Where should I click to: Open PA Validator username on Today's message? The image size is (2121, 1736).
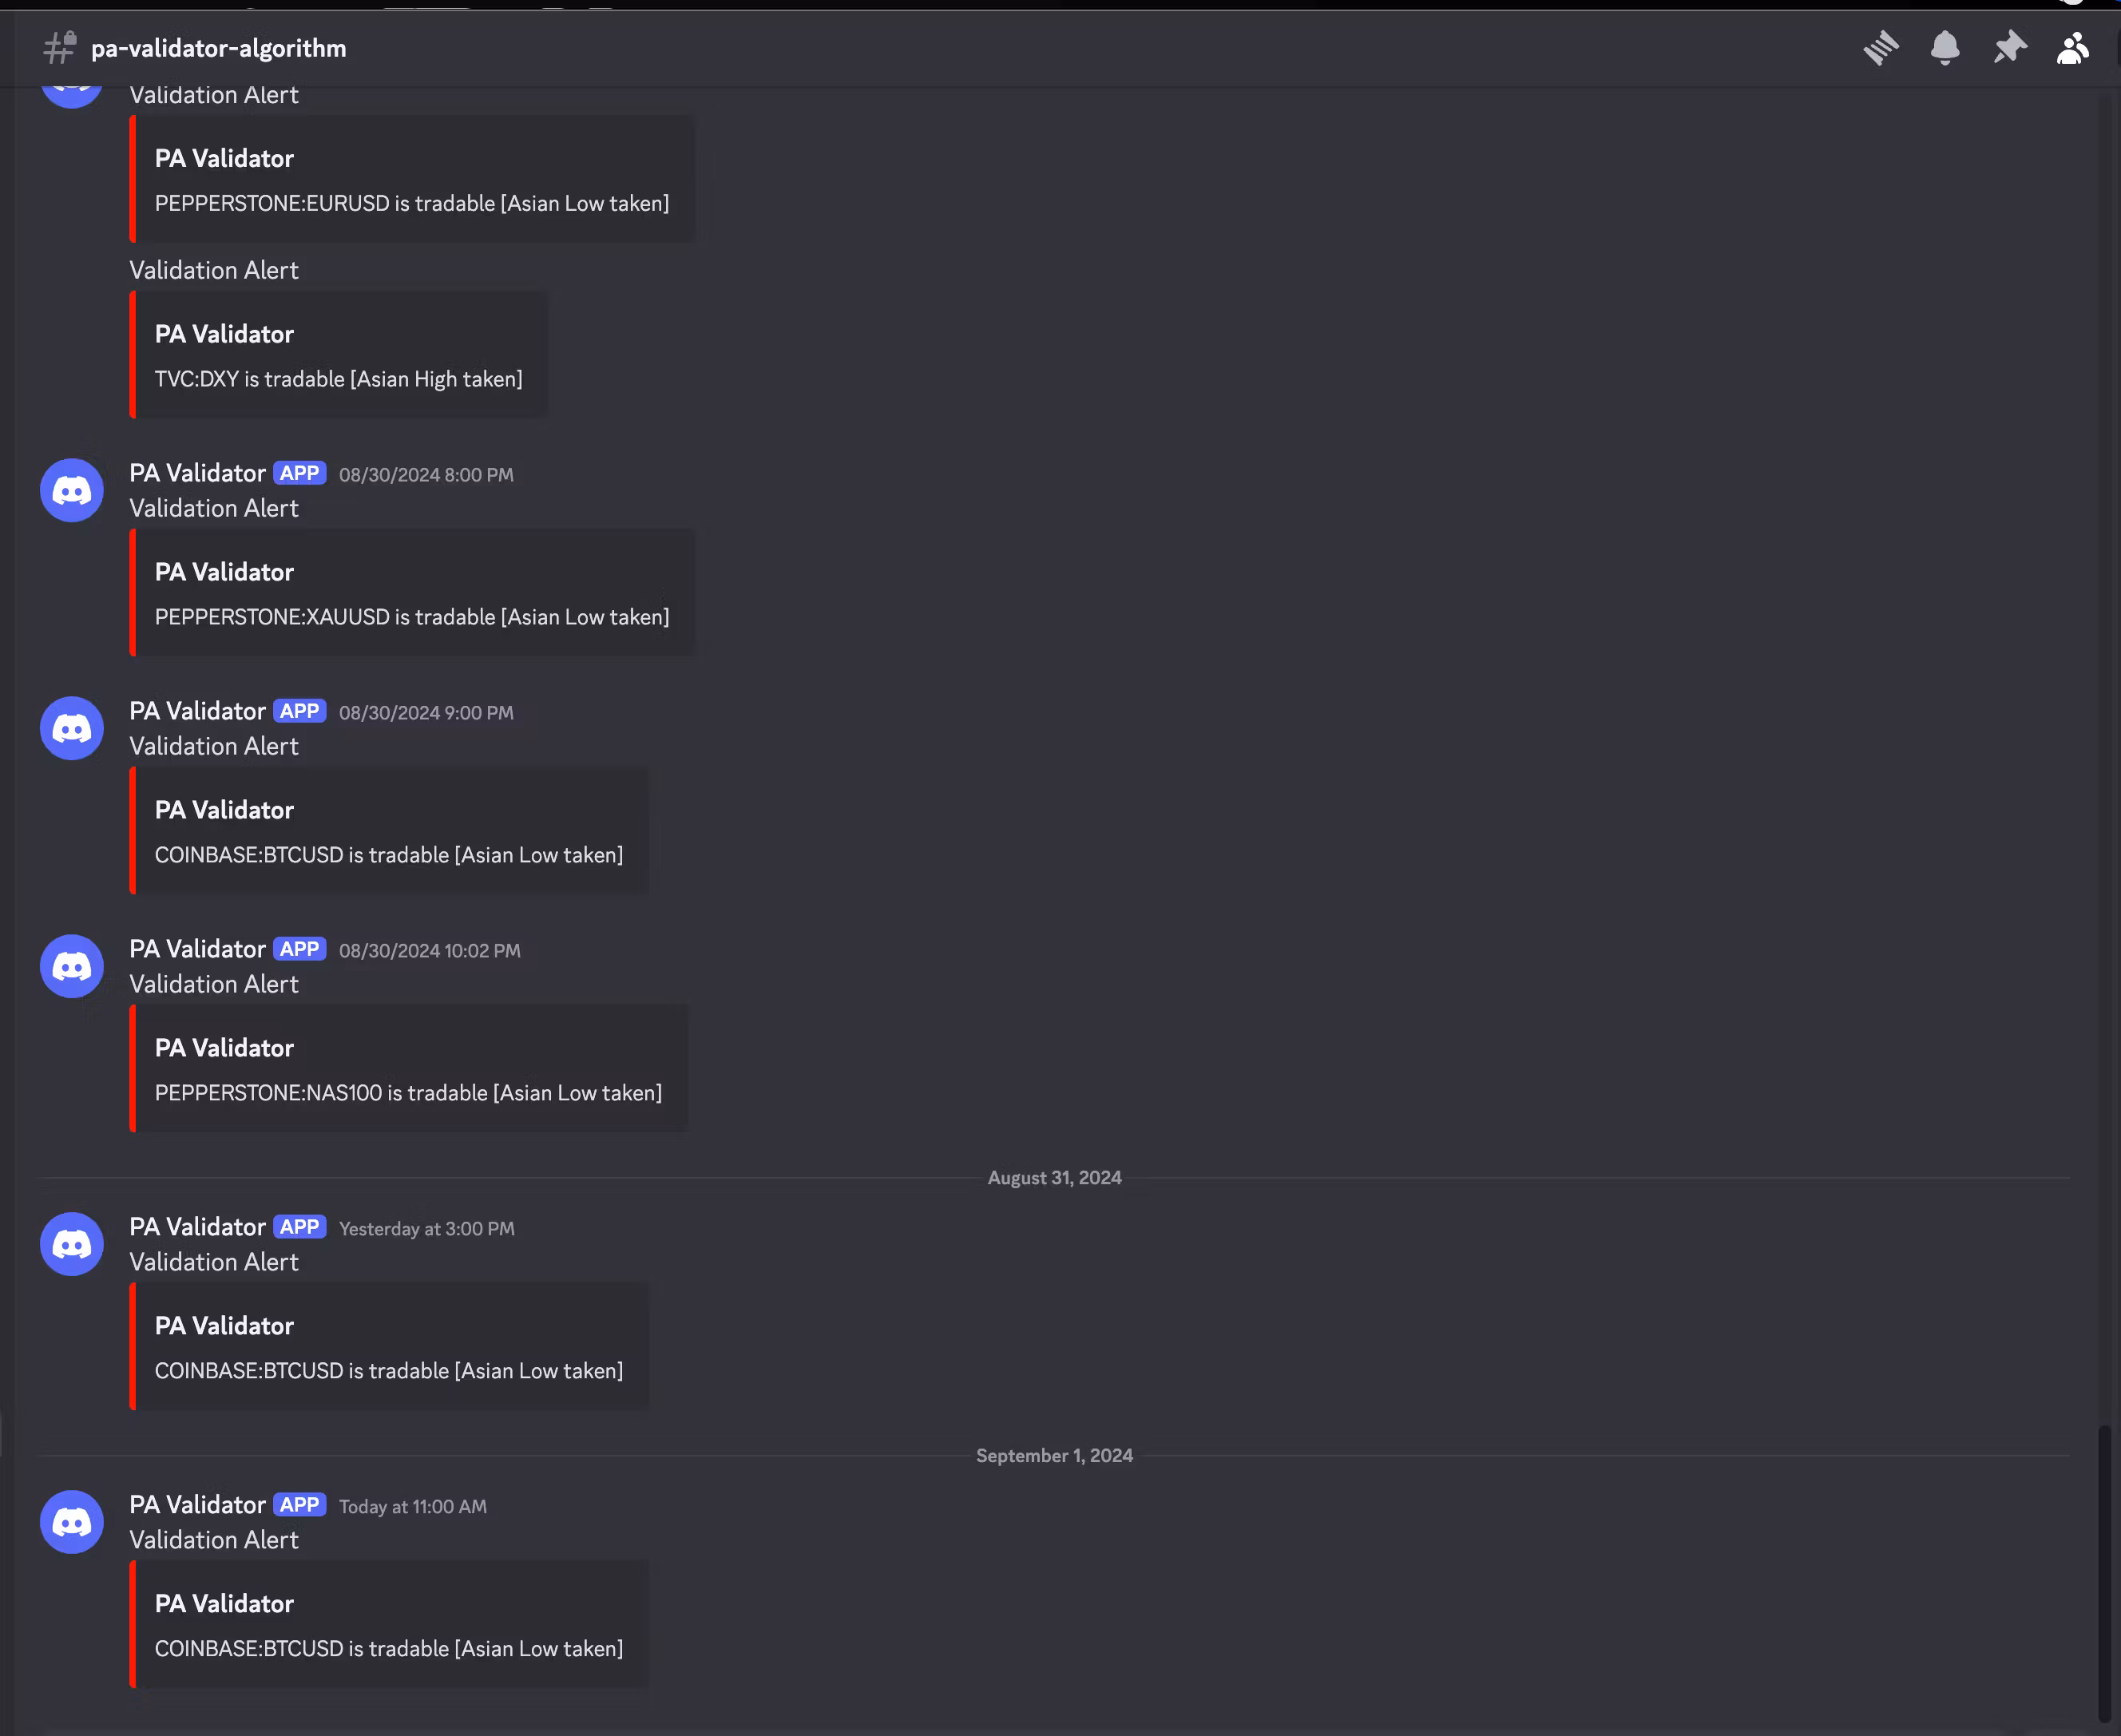197,1505
